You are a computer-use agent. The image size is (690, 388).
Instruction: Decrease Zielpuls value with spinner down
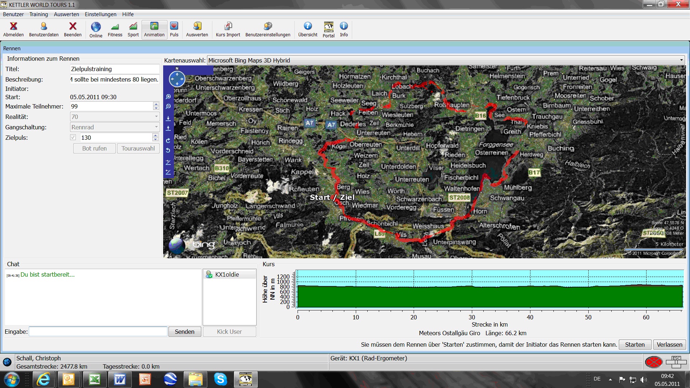click(x=155, y=139)
